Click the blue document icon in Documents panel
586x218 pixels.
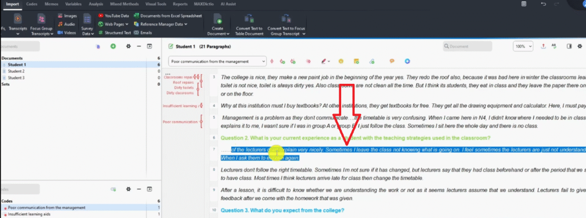[98, 47]
